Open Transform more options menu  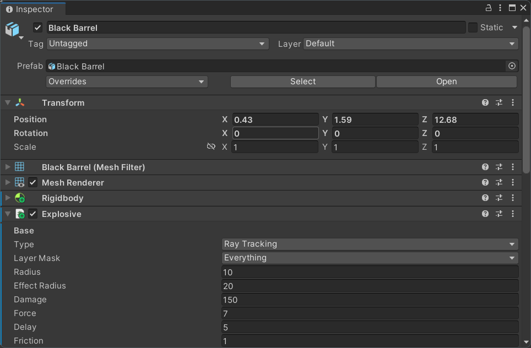pyautogui.click(x=513, y=102)
